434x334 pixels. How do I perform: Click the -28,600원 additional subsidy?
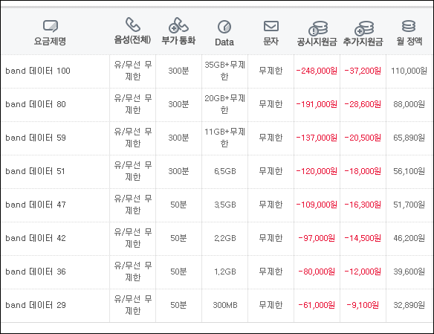click(x=363, y=104)
